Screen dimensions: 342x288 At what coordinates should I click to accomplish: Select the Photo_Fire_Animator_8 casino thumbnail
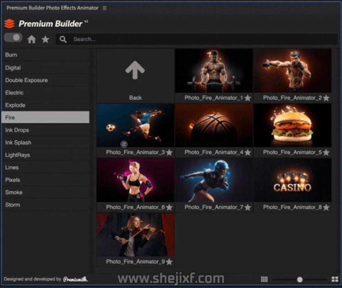pyautogui.click(x=292, y=181)
